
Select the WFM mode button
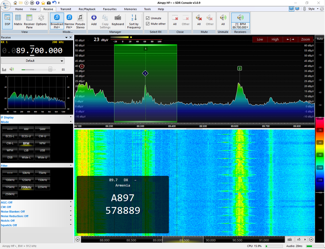click(x=10, y=150)
